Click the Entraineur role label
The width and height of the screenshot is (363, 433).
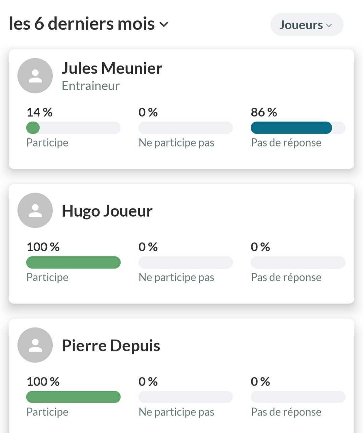point(91,86)
